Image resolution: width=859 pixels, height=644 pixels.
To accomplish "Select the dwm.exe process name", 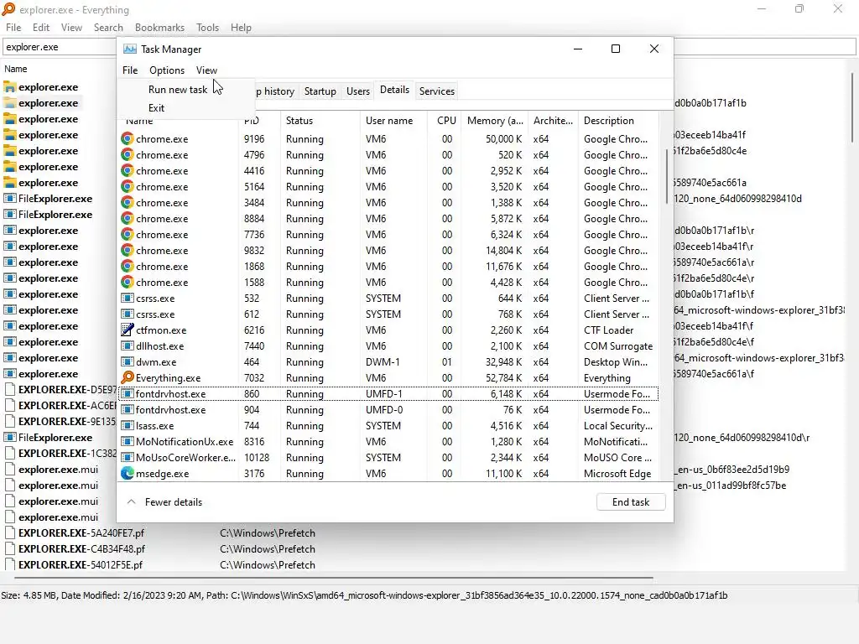I will click(x=156, y=362).
